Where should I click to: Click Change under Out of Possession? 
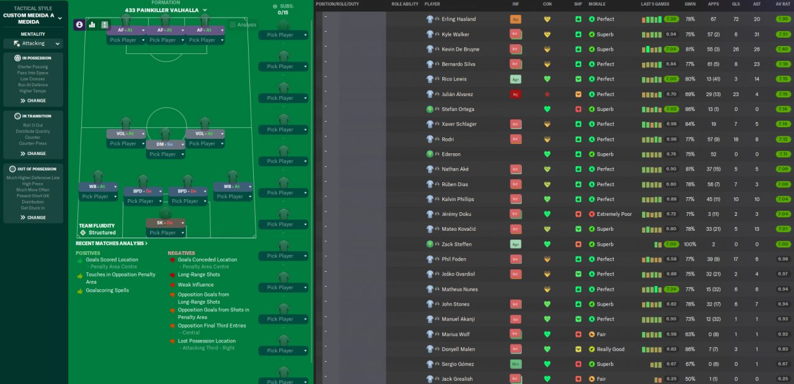[33, 218]
